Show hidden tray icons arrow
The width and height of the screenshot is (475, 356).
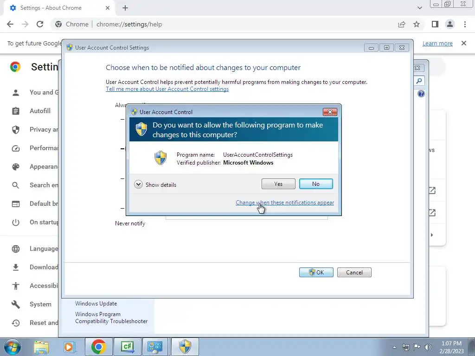pyautogui.click(x=394, y=347)
